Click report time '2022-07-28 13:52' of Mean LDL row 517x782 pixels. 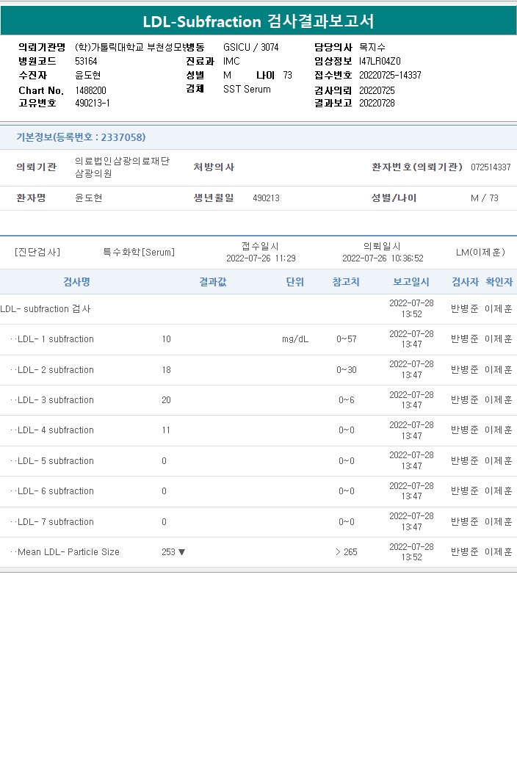click(412, 552)
